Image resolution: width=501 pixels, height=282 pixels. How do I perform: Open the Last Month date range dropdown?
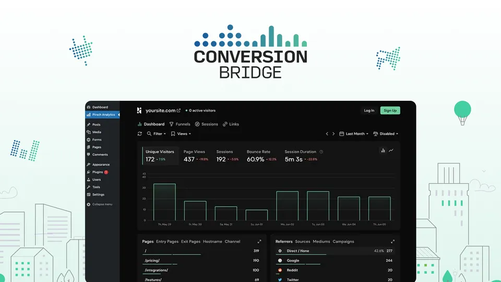click(x=354, y=134)
